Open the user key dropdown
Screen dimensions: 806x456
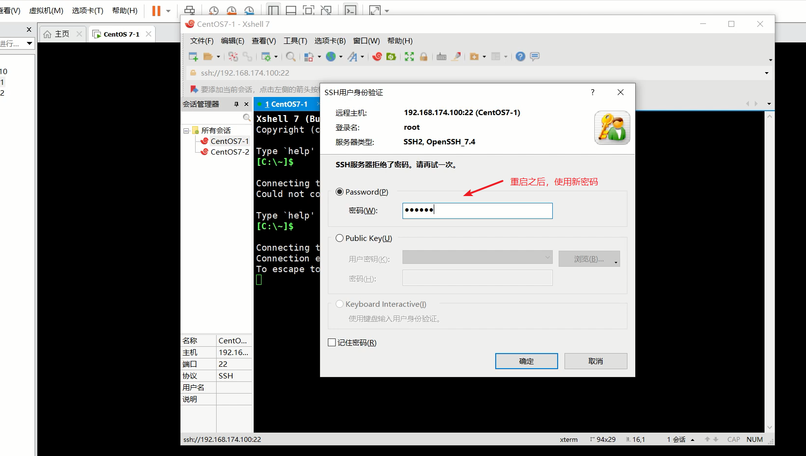(x=477, y=257)
